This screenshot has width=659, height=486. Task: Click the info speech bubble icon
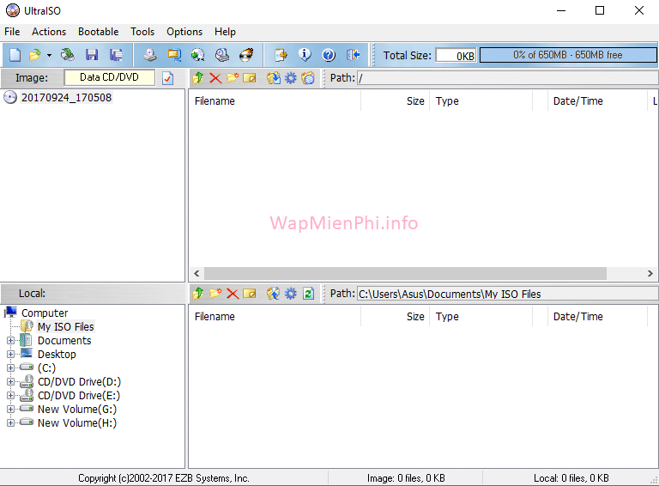[305, 55]
